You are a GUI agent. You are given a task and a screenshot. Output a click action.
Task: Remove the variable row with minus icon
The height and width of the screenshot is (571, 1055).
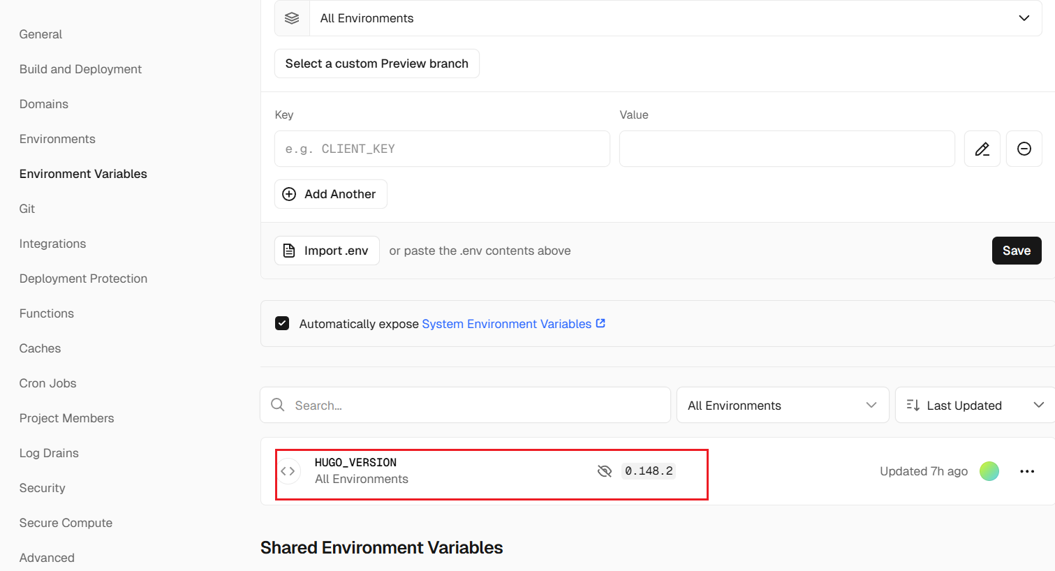point(1024,149)
